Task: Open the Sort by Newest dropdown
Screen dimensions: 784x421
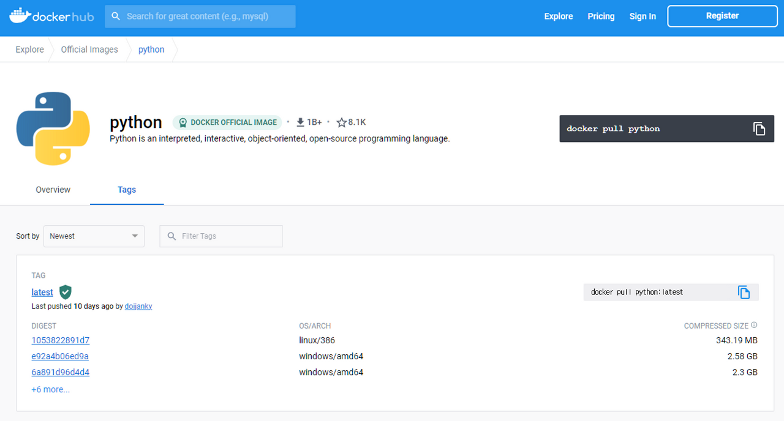Action: click(94, 236)
